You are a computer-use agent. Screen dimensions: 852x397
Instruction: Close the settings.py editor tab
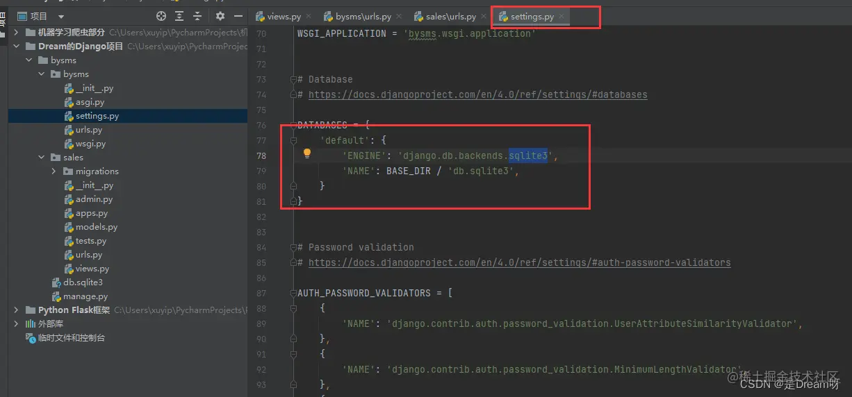click(x=562, y=16)
